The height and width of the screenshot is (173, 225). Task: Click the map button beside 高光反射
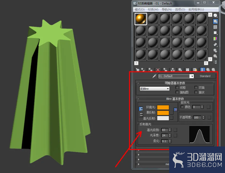172,118
